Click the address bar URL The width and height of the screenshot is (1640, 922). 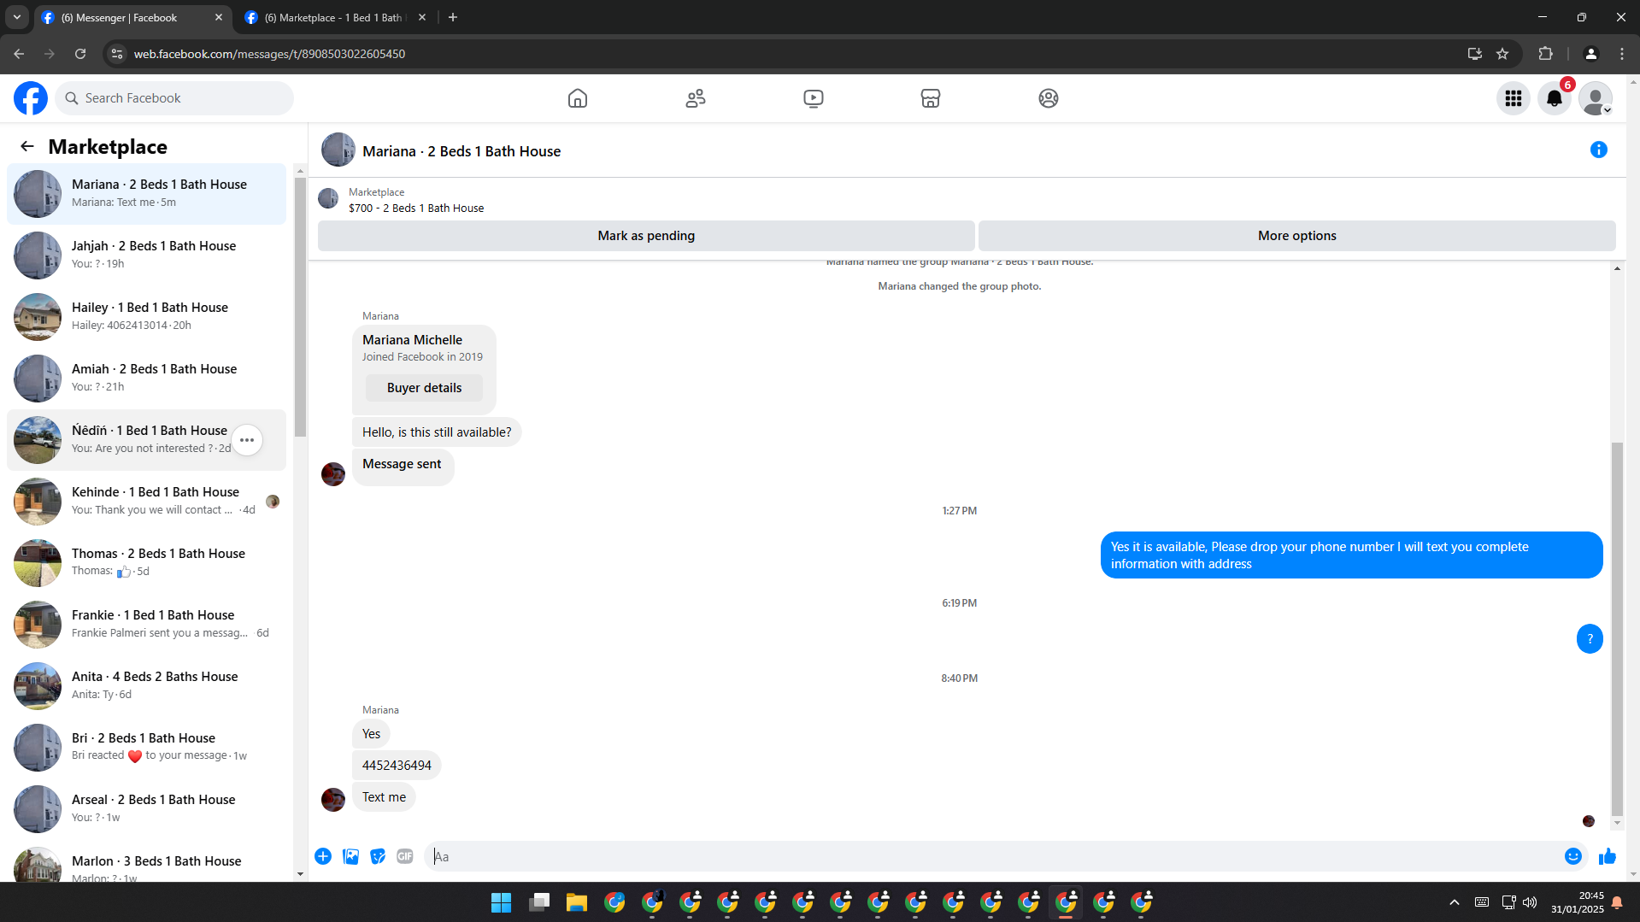[x=269, y=54]
